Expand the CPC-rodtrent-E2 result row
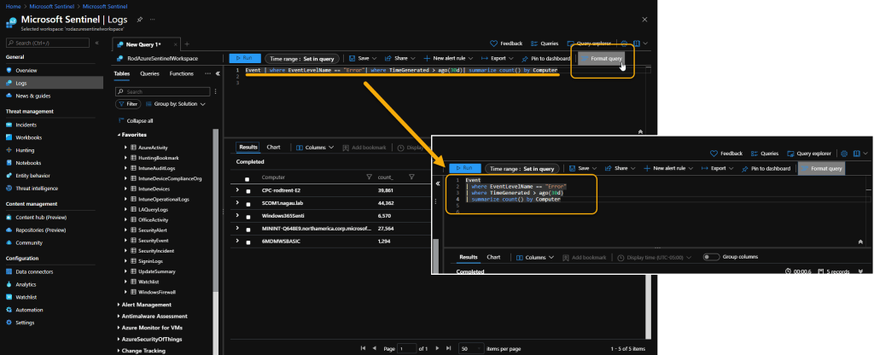The height and width of the screenshot is (355, 874). coord(237,190)
